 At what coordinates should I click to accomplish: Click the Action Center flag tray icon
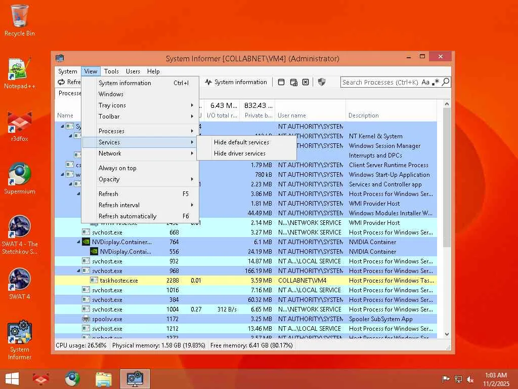tap(446, 379)
